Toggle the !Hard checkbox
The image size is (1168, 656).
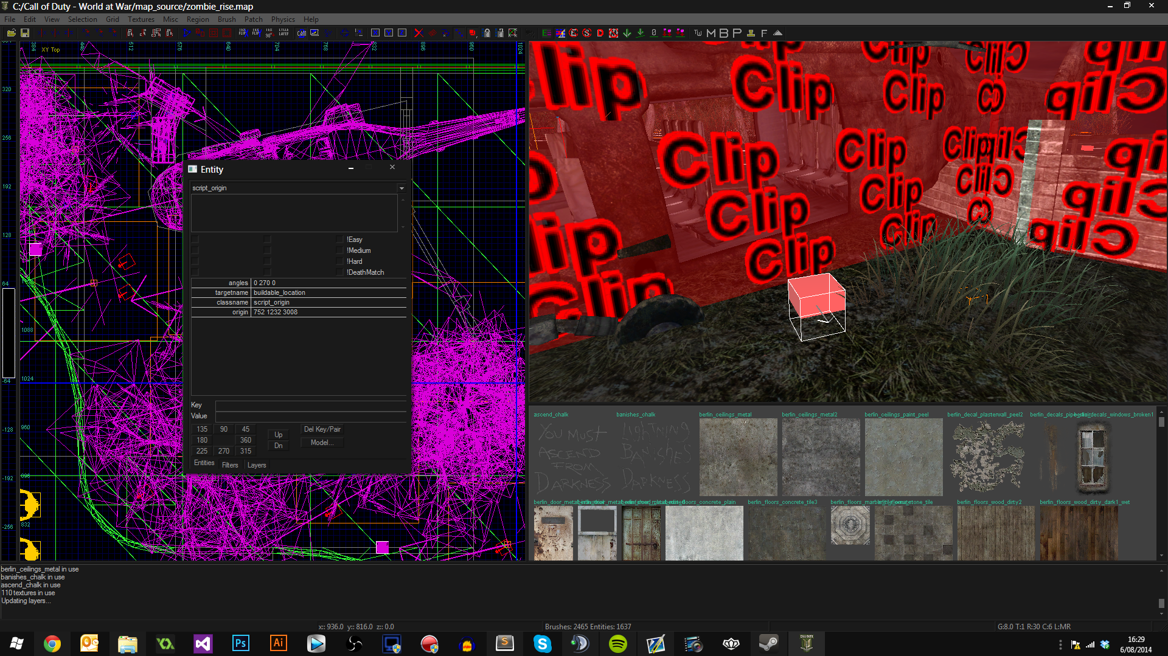[x=340, y=261]
